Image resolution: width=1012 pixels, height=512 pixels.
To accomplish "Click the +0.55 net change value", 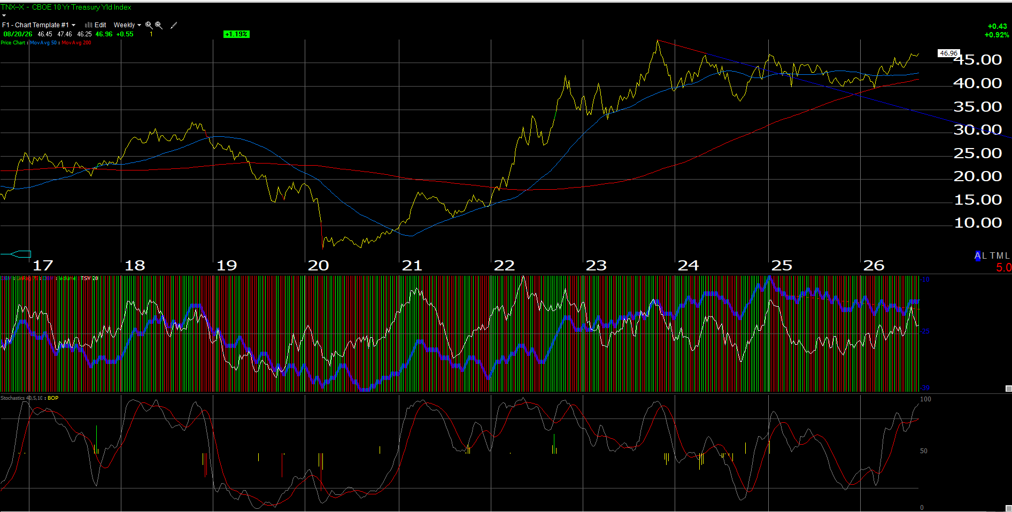I will point(125,34).
